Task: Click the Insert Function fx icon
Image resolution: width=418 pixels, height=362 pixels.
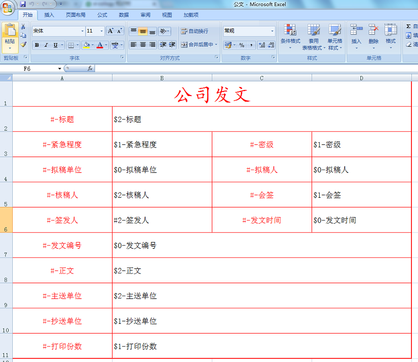Action: 90,68
